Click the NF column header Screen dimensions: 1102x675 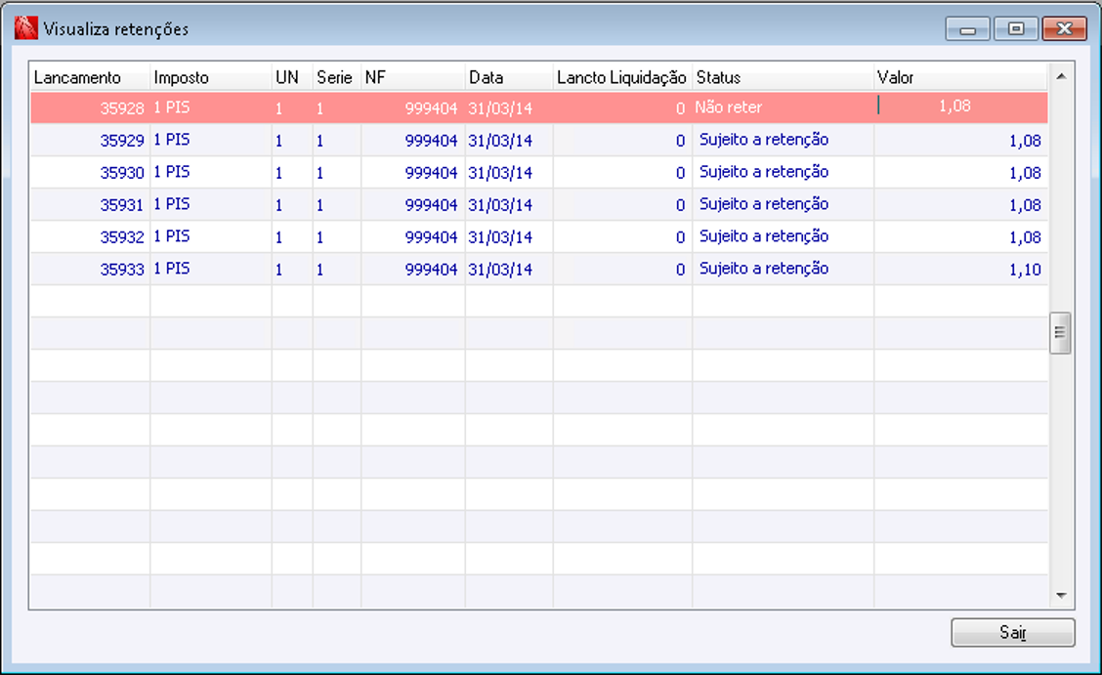click(x=413, y=77)
